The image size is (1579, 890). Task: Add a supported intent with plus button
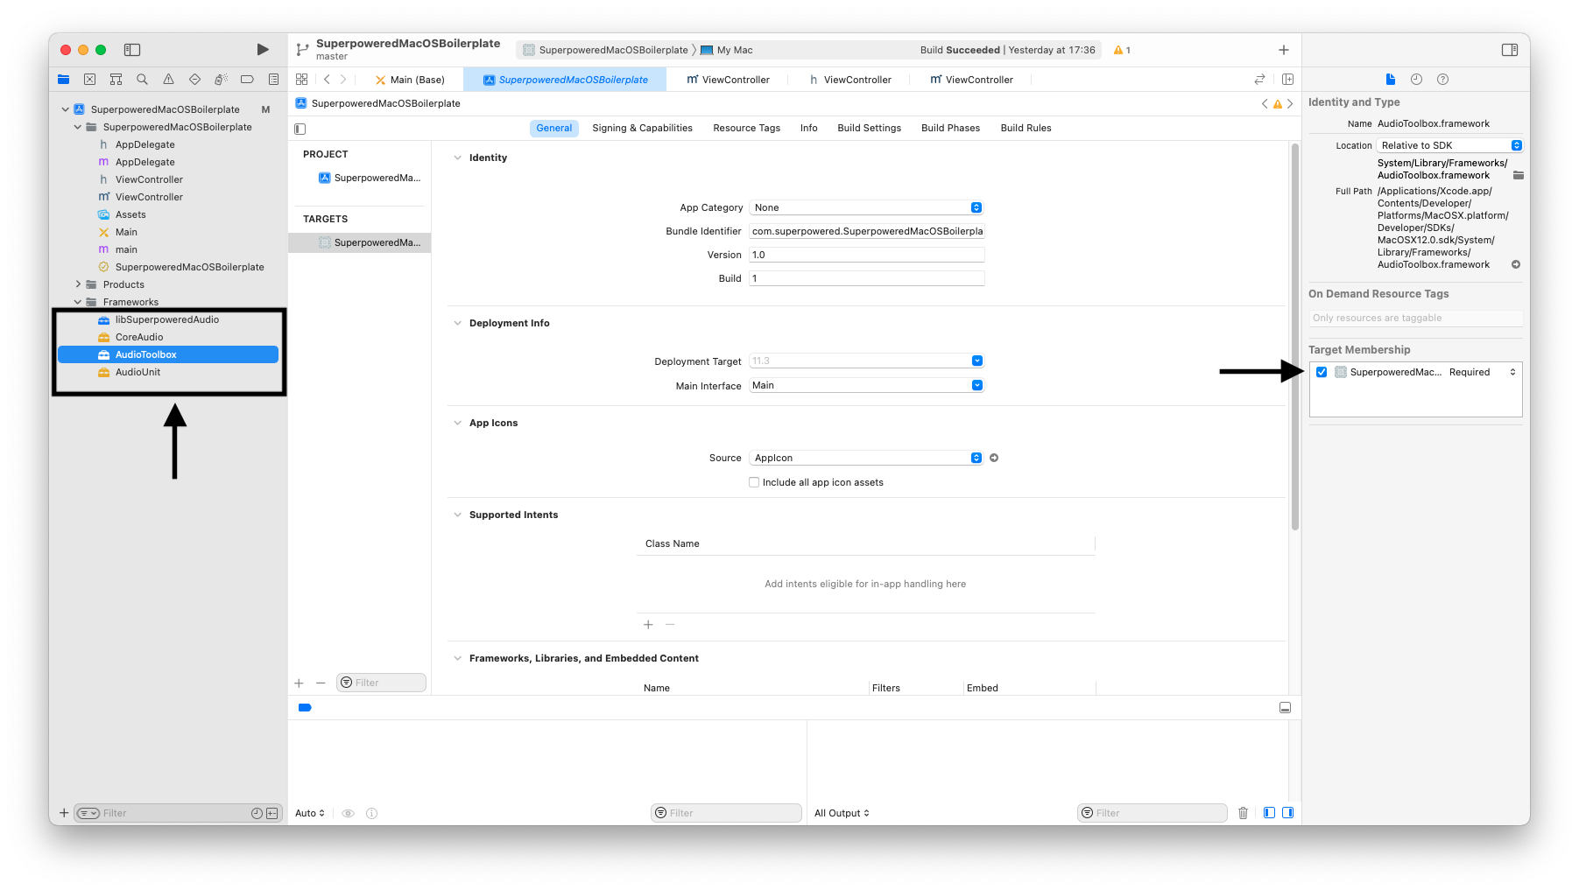point(648,625)
